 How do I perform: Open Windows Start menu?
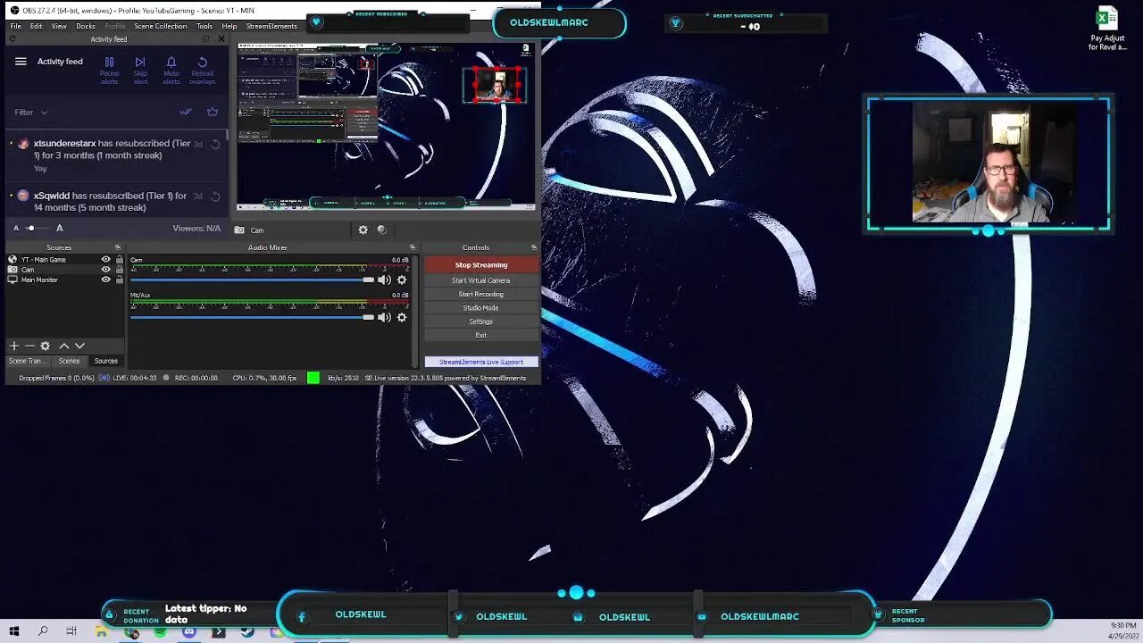(14, 631)
